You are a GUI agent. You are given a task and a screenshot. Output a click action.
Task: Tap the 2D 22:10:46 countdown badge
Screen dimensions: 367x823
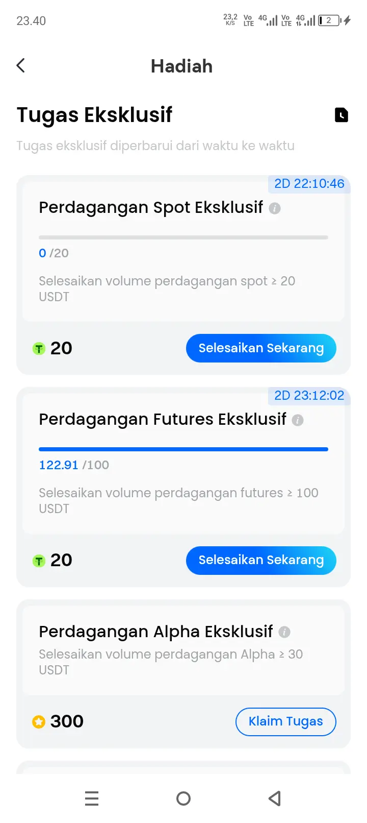(x=309, y=184)
